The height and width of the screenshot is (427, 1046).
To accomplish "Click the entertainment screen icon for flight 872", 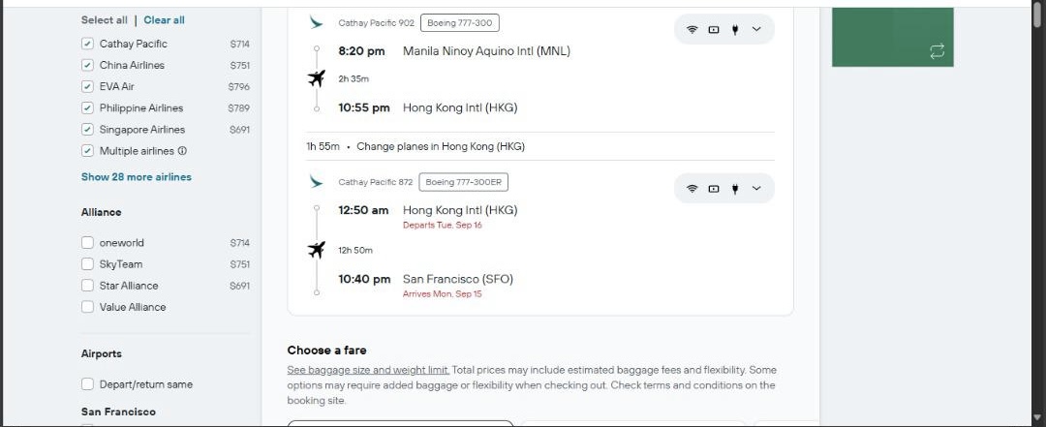I will coord(713,189).
